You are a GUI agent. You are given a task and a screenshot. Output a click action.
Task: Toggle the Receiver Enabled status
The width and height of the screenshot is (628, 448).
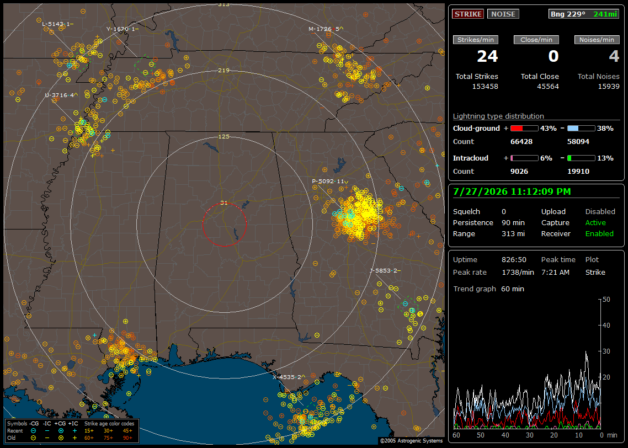(599, 234)
